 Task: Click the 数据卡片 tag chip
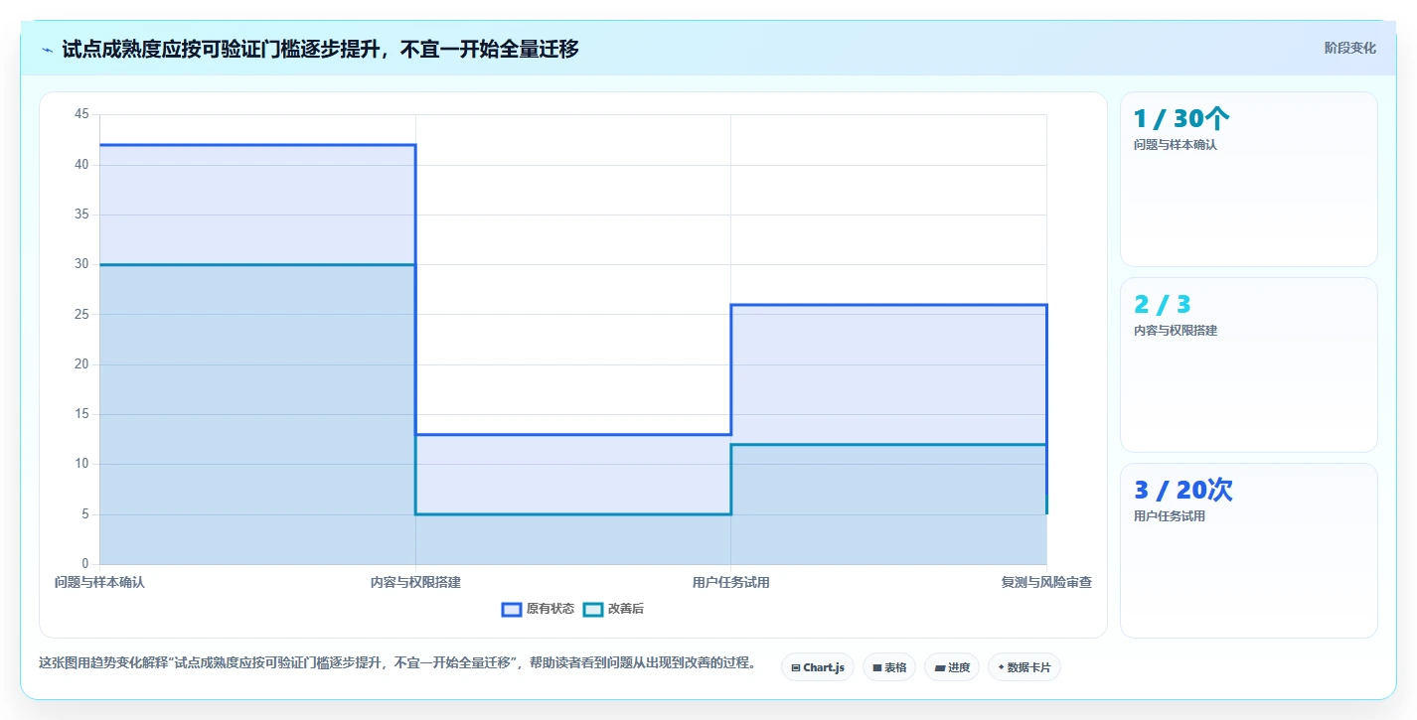click(x=1024, y=667)
